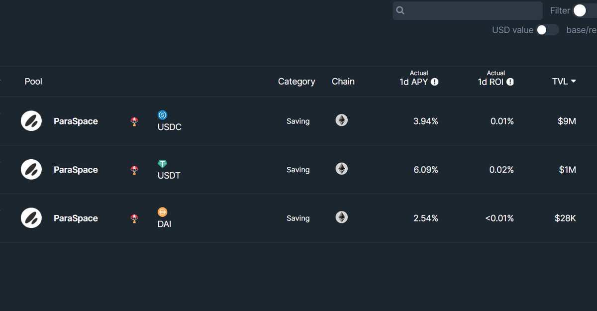The width and height of the screenshot is (597, 311).
Task: Click the 3.94% APY value
Action: 426,121
